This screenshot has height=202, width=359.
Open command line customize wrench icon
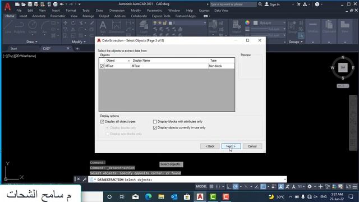pyautogui.click(x=85, y=180)
